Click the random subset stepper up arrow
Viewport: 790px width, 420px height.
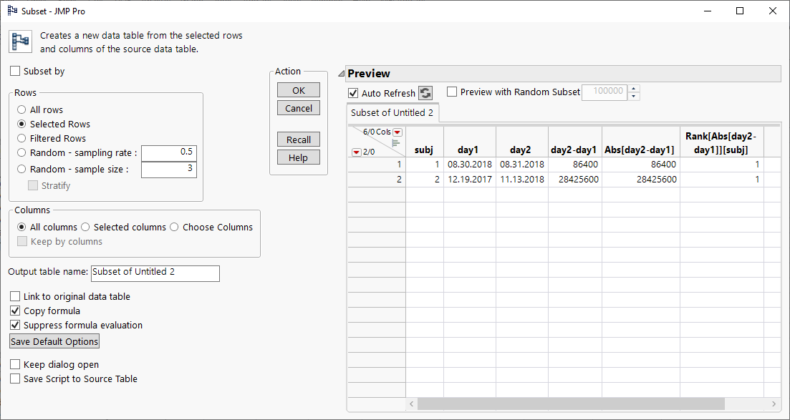(x=633, y=89)
